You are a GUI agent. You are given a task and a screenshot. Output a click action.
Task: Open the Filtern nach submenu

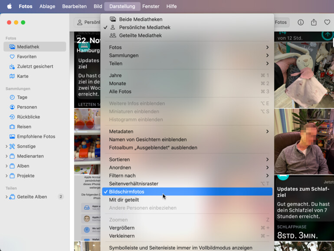click(x=187, y=175)
